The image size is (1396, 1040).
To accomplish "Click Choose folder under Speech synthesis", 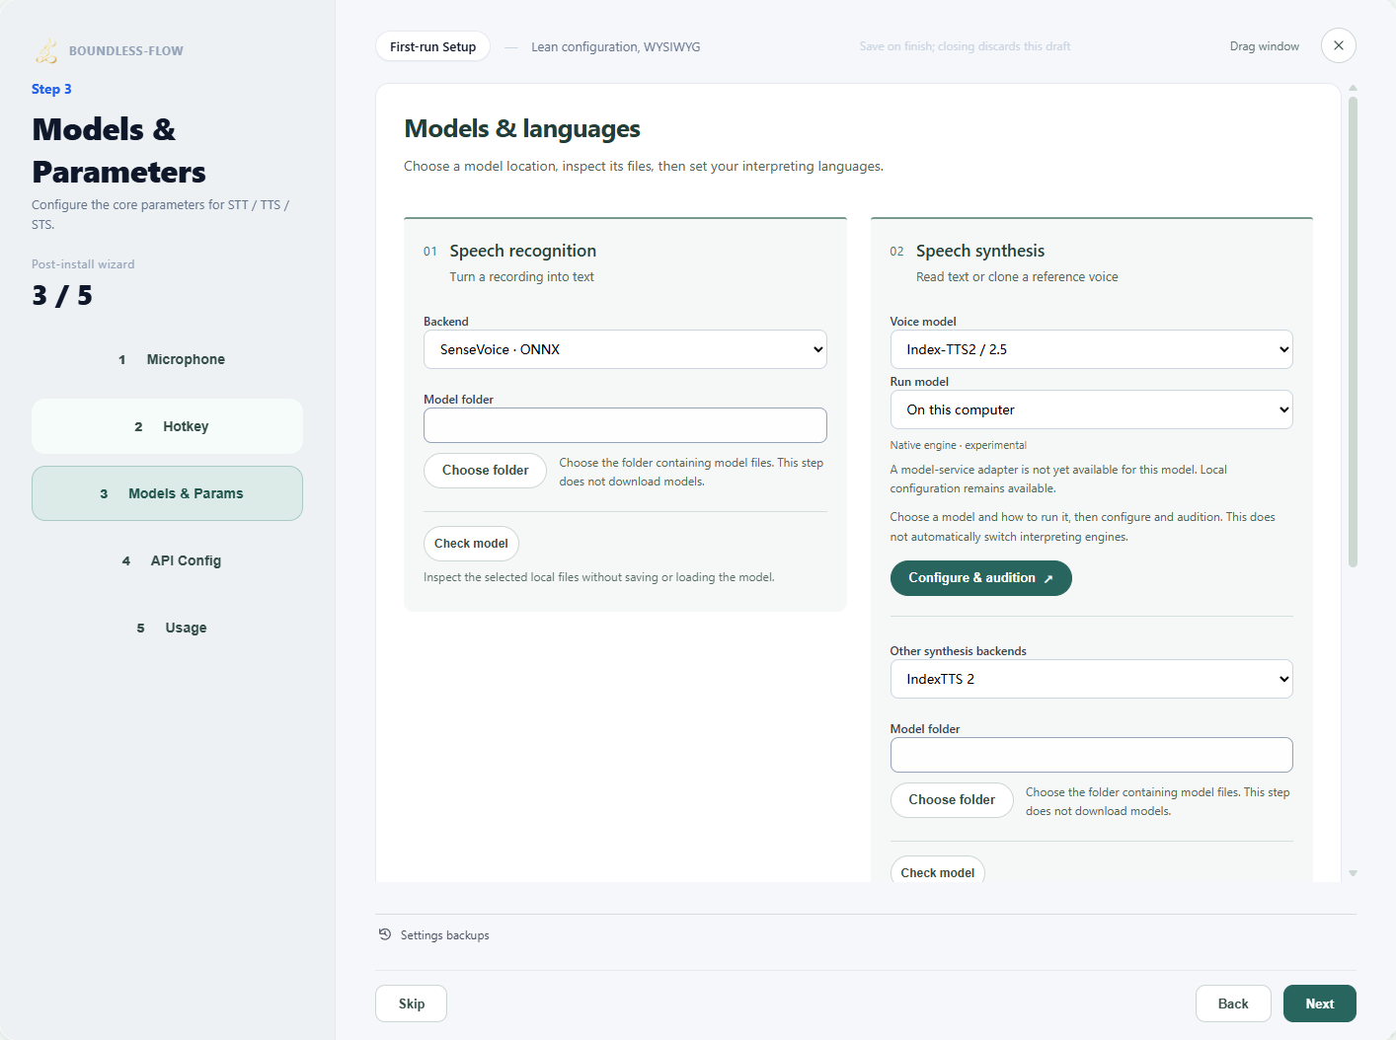I will pyautogui.click(x=952, y=799).
